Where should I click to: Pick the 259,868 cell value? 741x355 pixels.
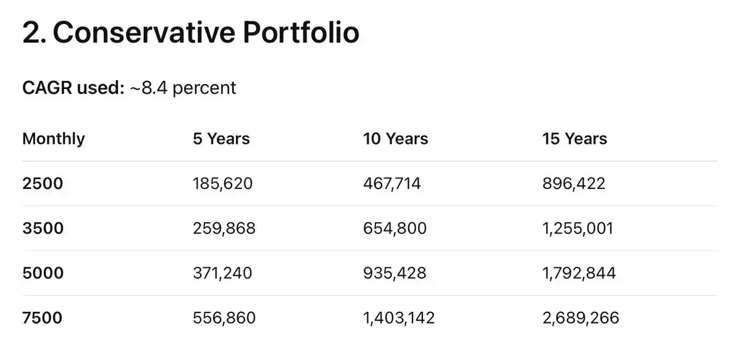pyautogui.click(x=224, y=228)
